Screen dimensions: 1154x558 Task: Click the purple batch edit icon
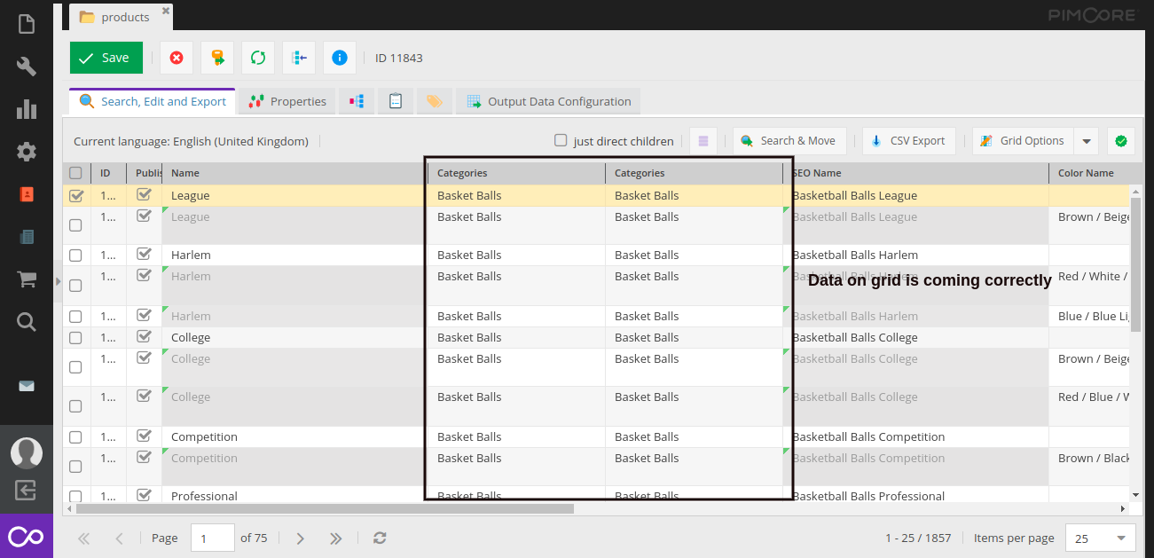click(703, 141)
